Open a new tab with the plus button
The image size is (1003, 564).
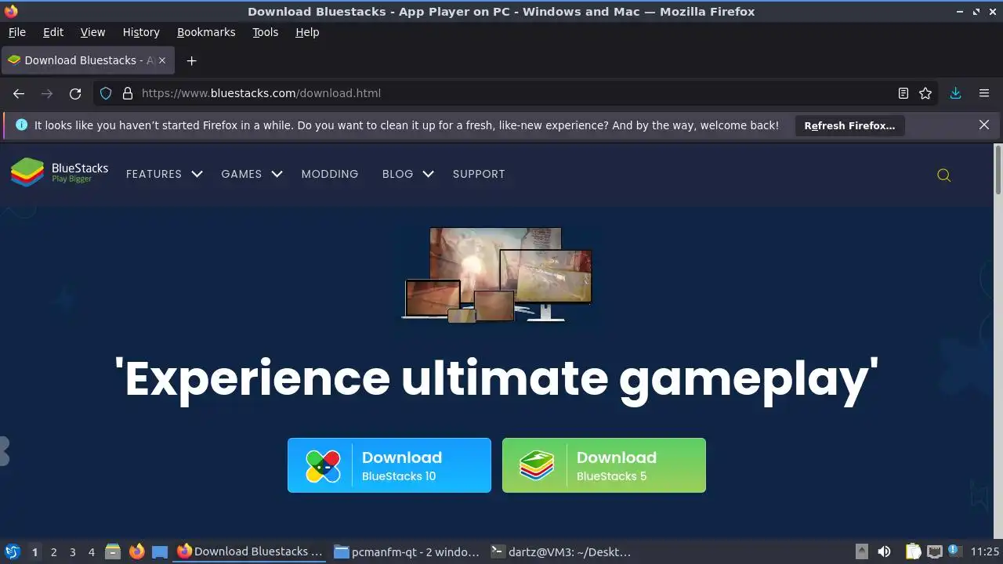point(191,60)
